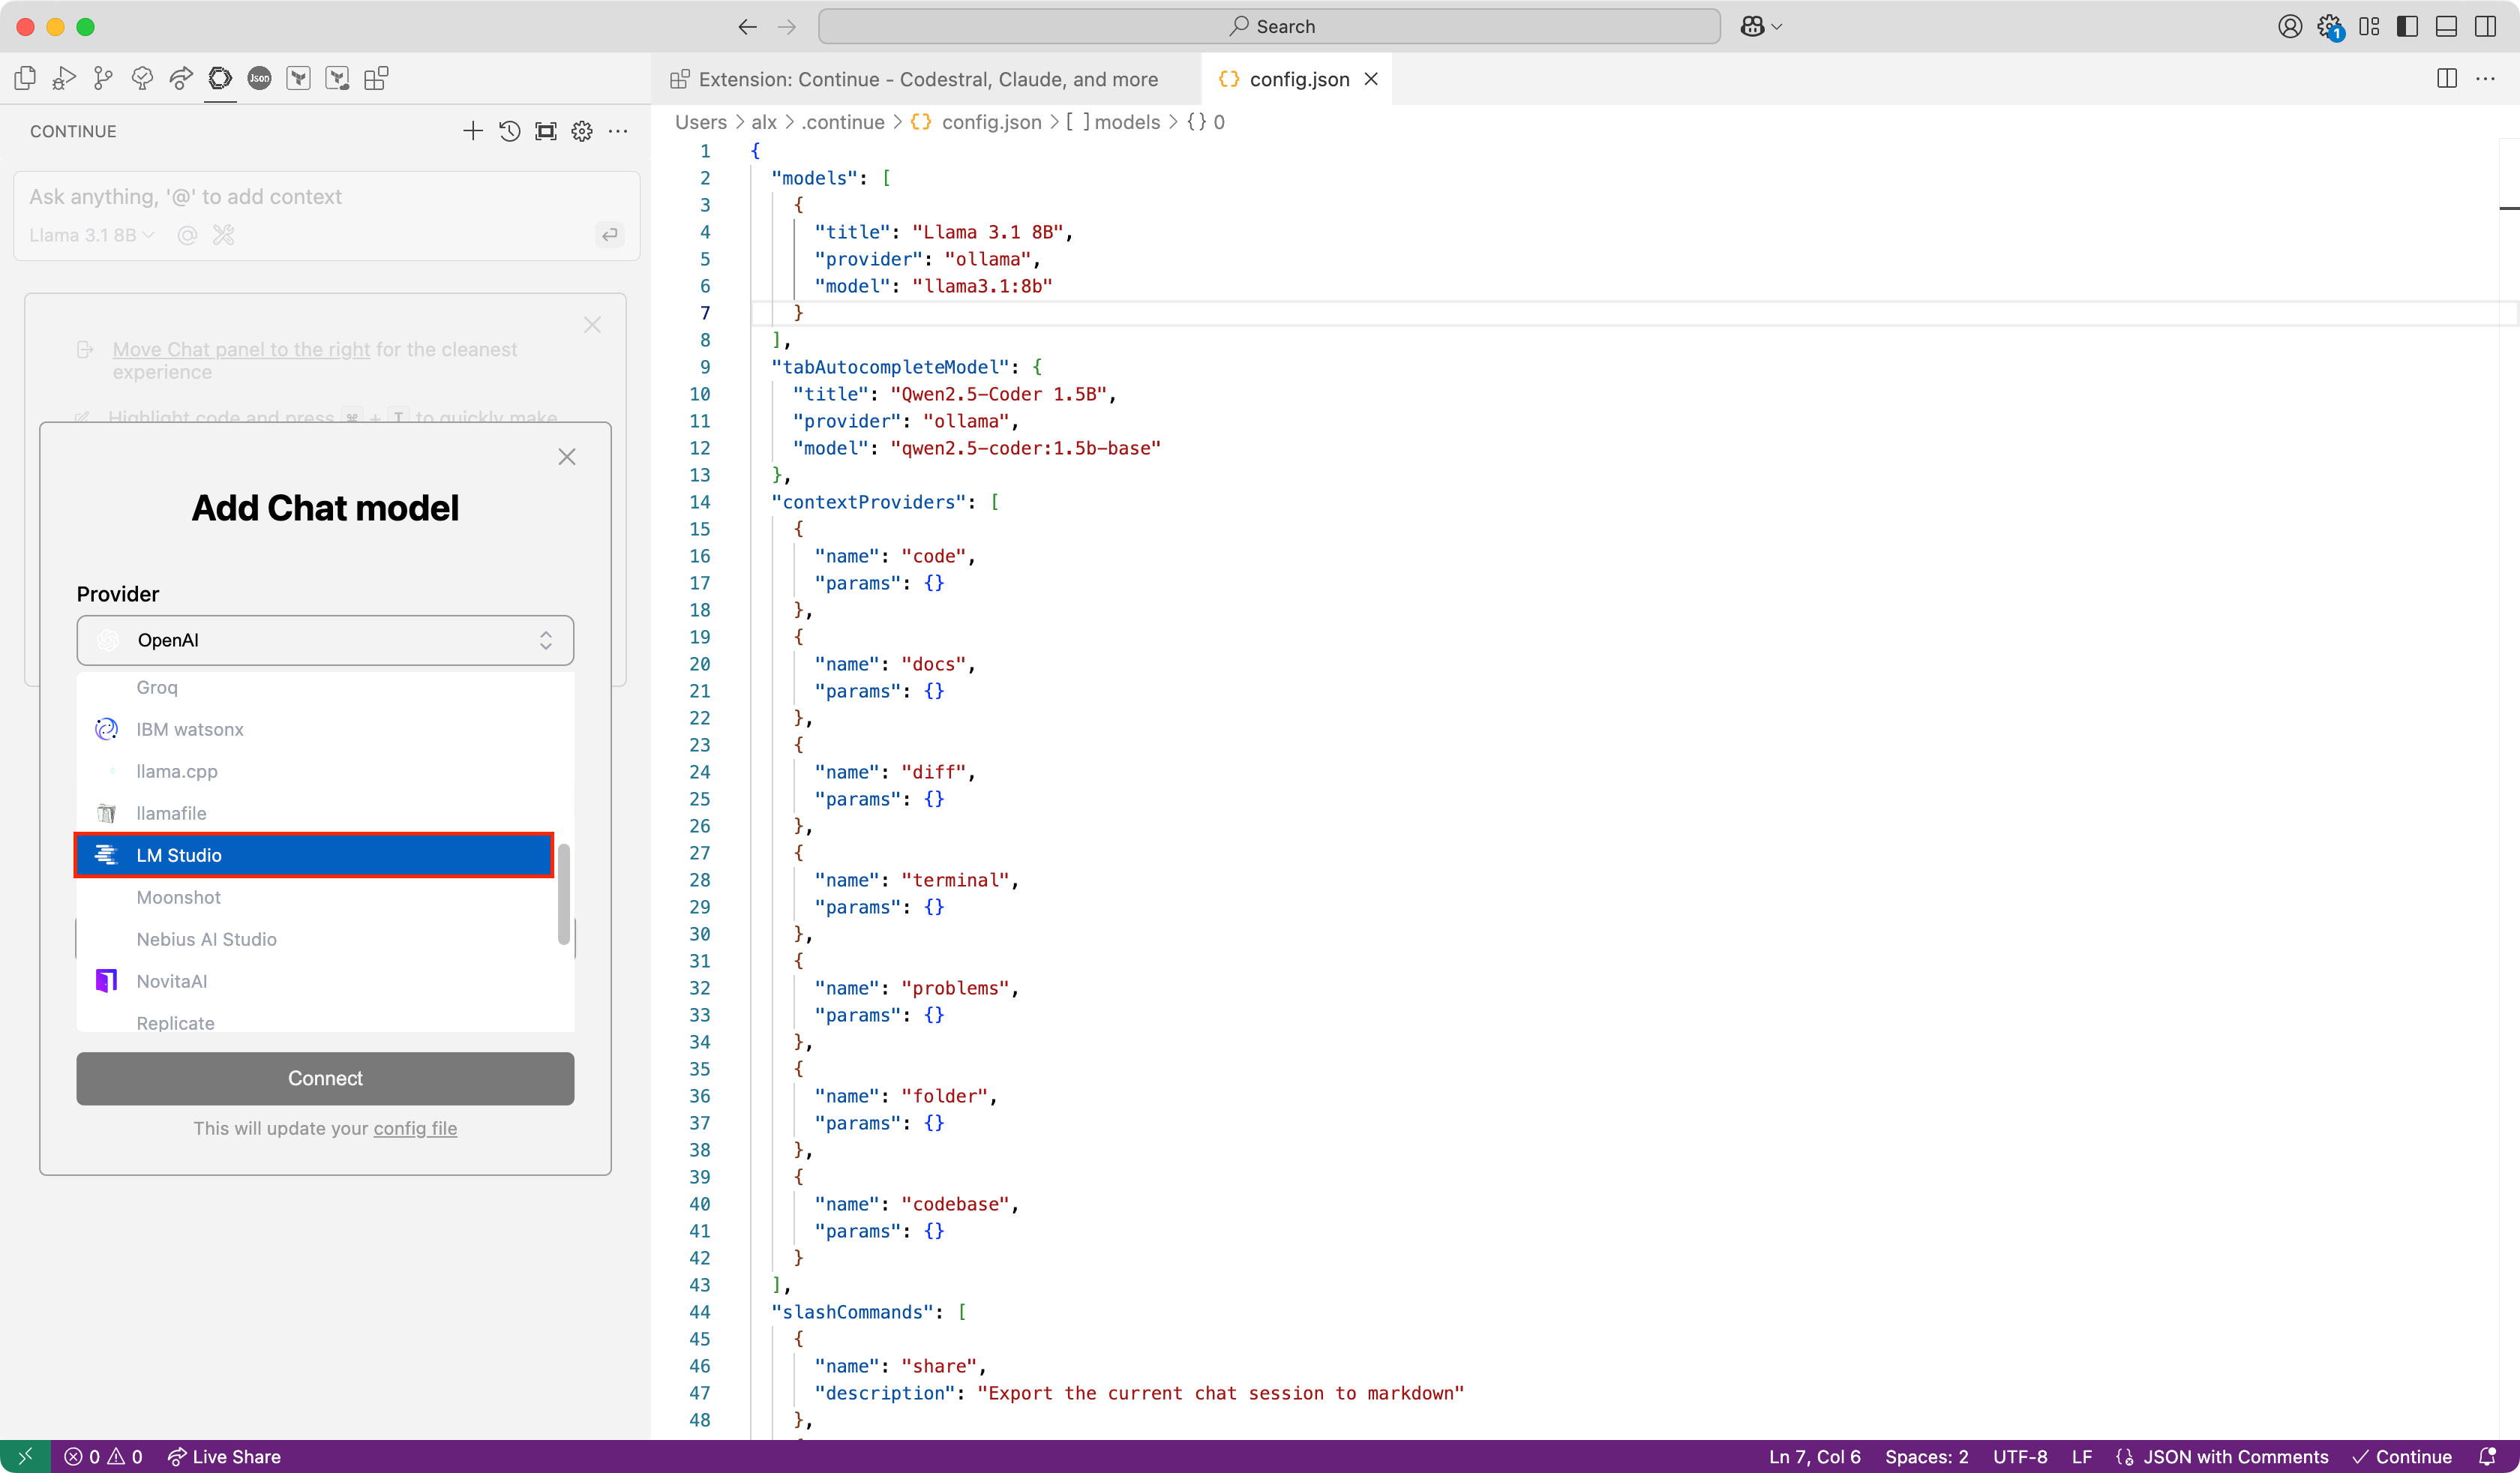Image resolution: width=2520 pixels, height=1473 pixels.
Task: Toggle the secondary side bar layout button
Action: [2485, 27]
